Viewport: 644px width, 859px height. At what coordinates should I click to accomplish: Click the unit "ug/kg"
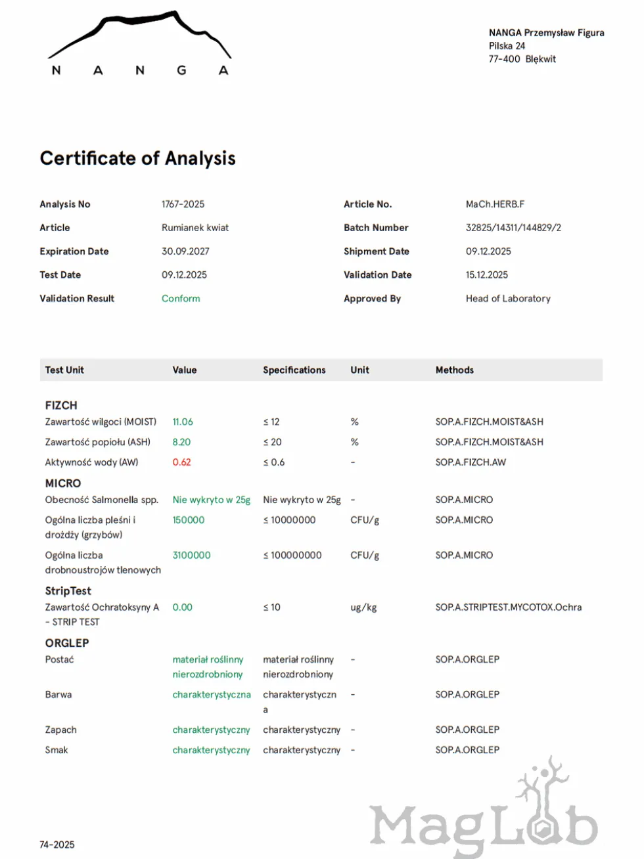coord(363,608)
